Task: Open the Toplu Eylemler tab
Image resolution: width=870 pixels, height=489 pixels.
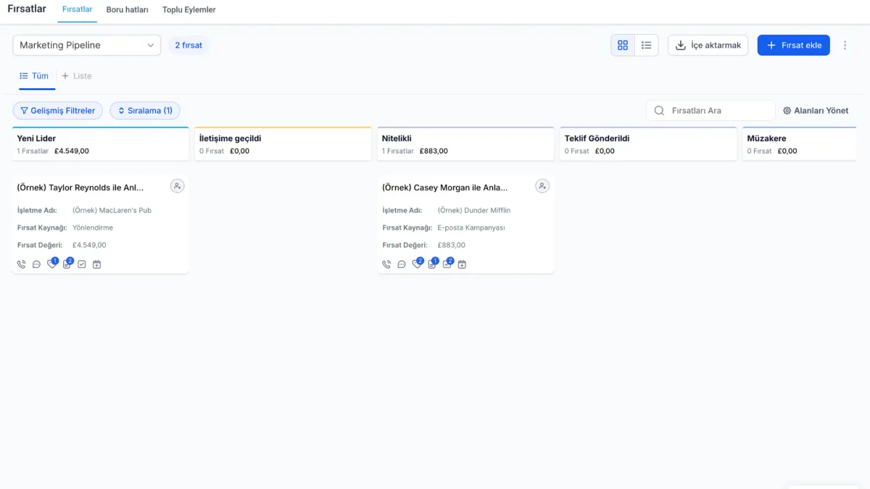Action: point(189,9)
